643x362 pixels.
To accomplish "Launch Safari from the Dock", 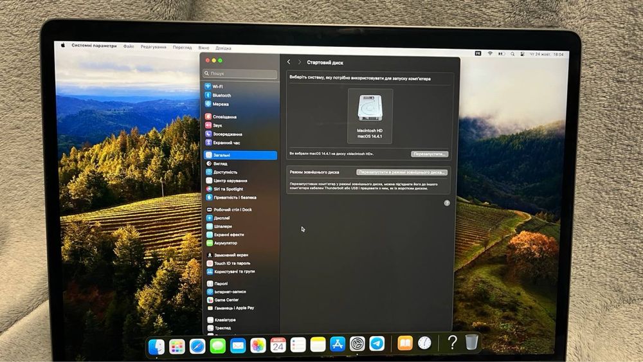I will pyautogui.click(x=197, y=347).
